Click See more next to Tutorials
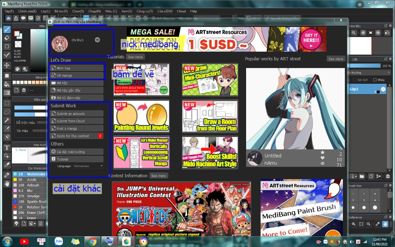The height and width of the screenshot is (247, 395). pos(135,57)
